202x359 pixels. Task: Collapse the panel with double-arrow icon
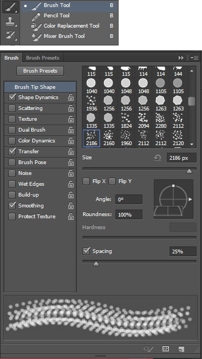pyautogui.click(x=181, y=58)
